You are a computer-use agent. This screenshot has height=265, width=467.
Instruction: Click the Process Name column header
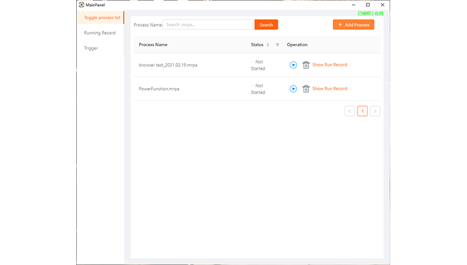coord(153,45)
